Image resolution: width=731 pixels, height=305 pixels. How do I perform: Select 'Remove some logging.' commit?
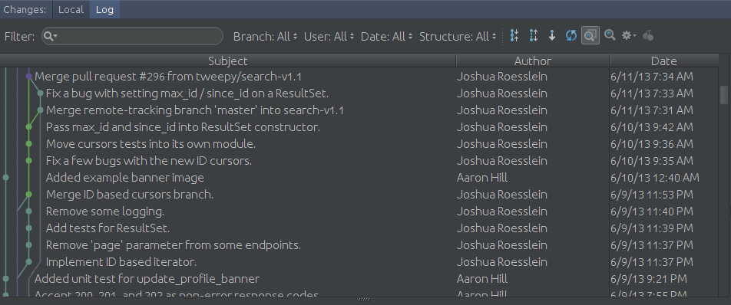pos(105,212)
